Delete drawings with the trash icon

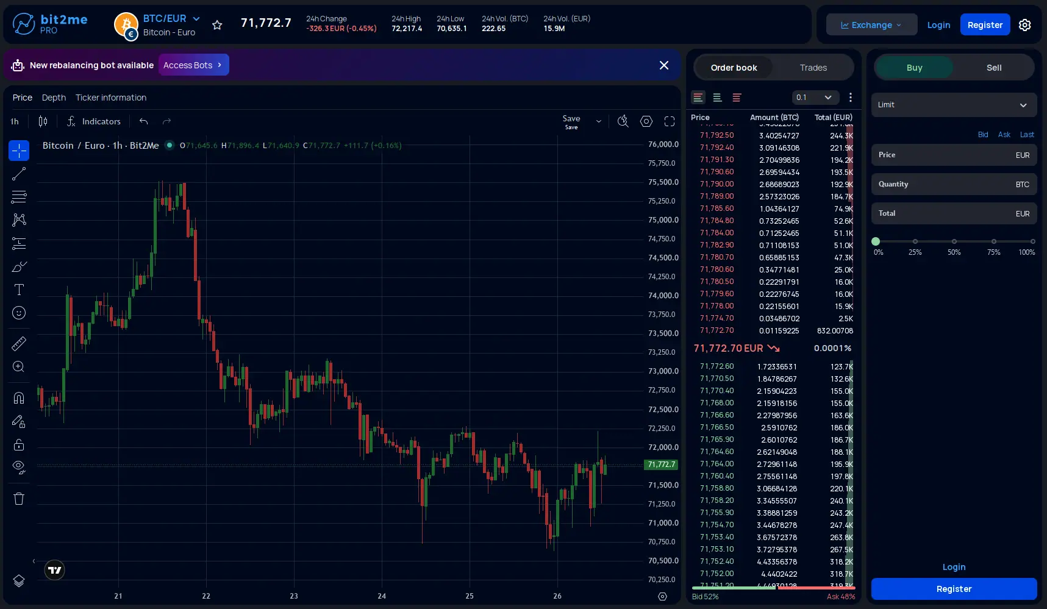coord(19,499)
